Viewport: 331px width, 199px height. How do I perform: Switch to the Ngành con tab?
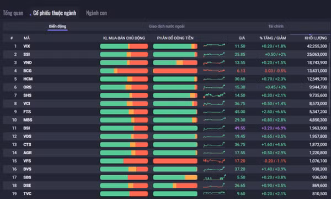tap(97, 13)
